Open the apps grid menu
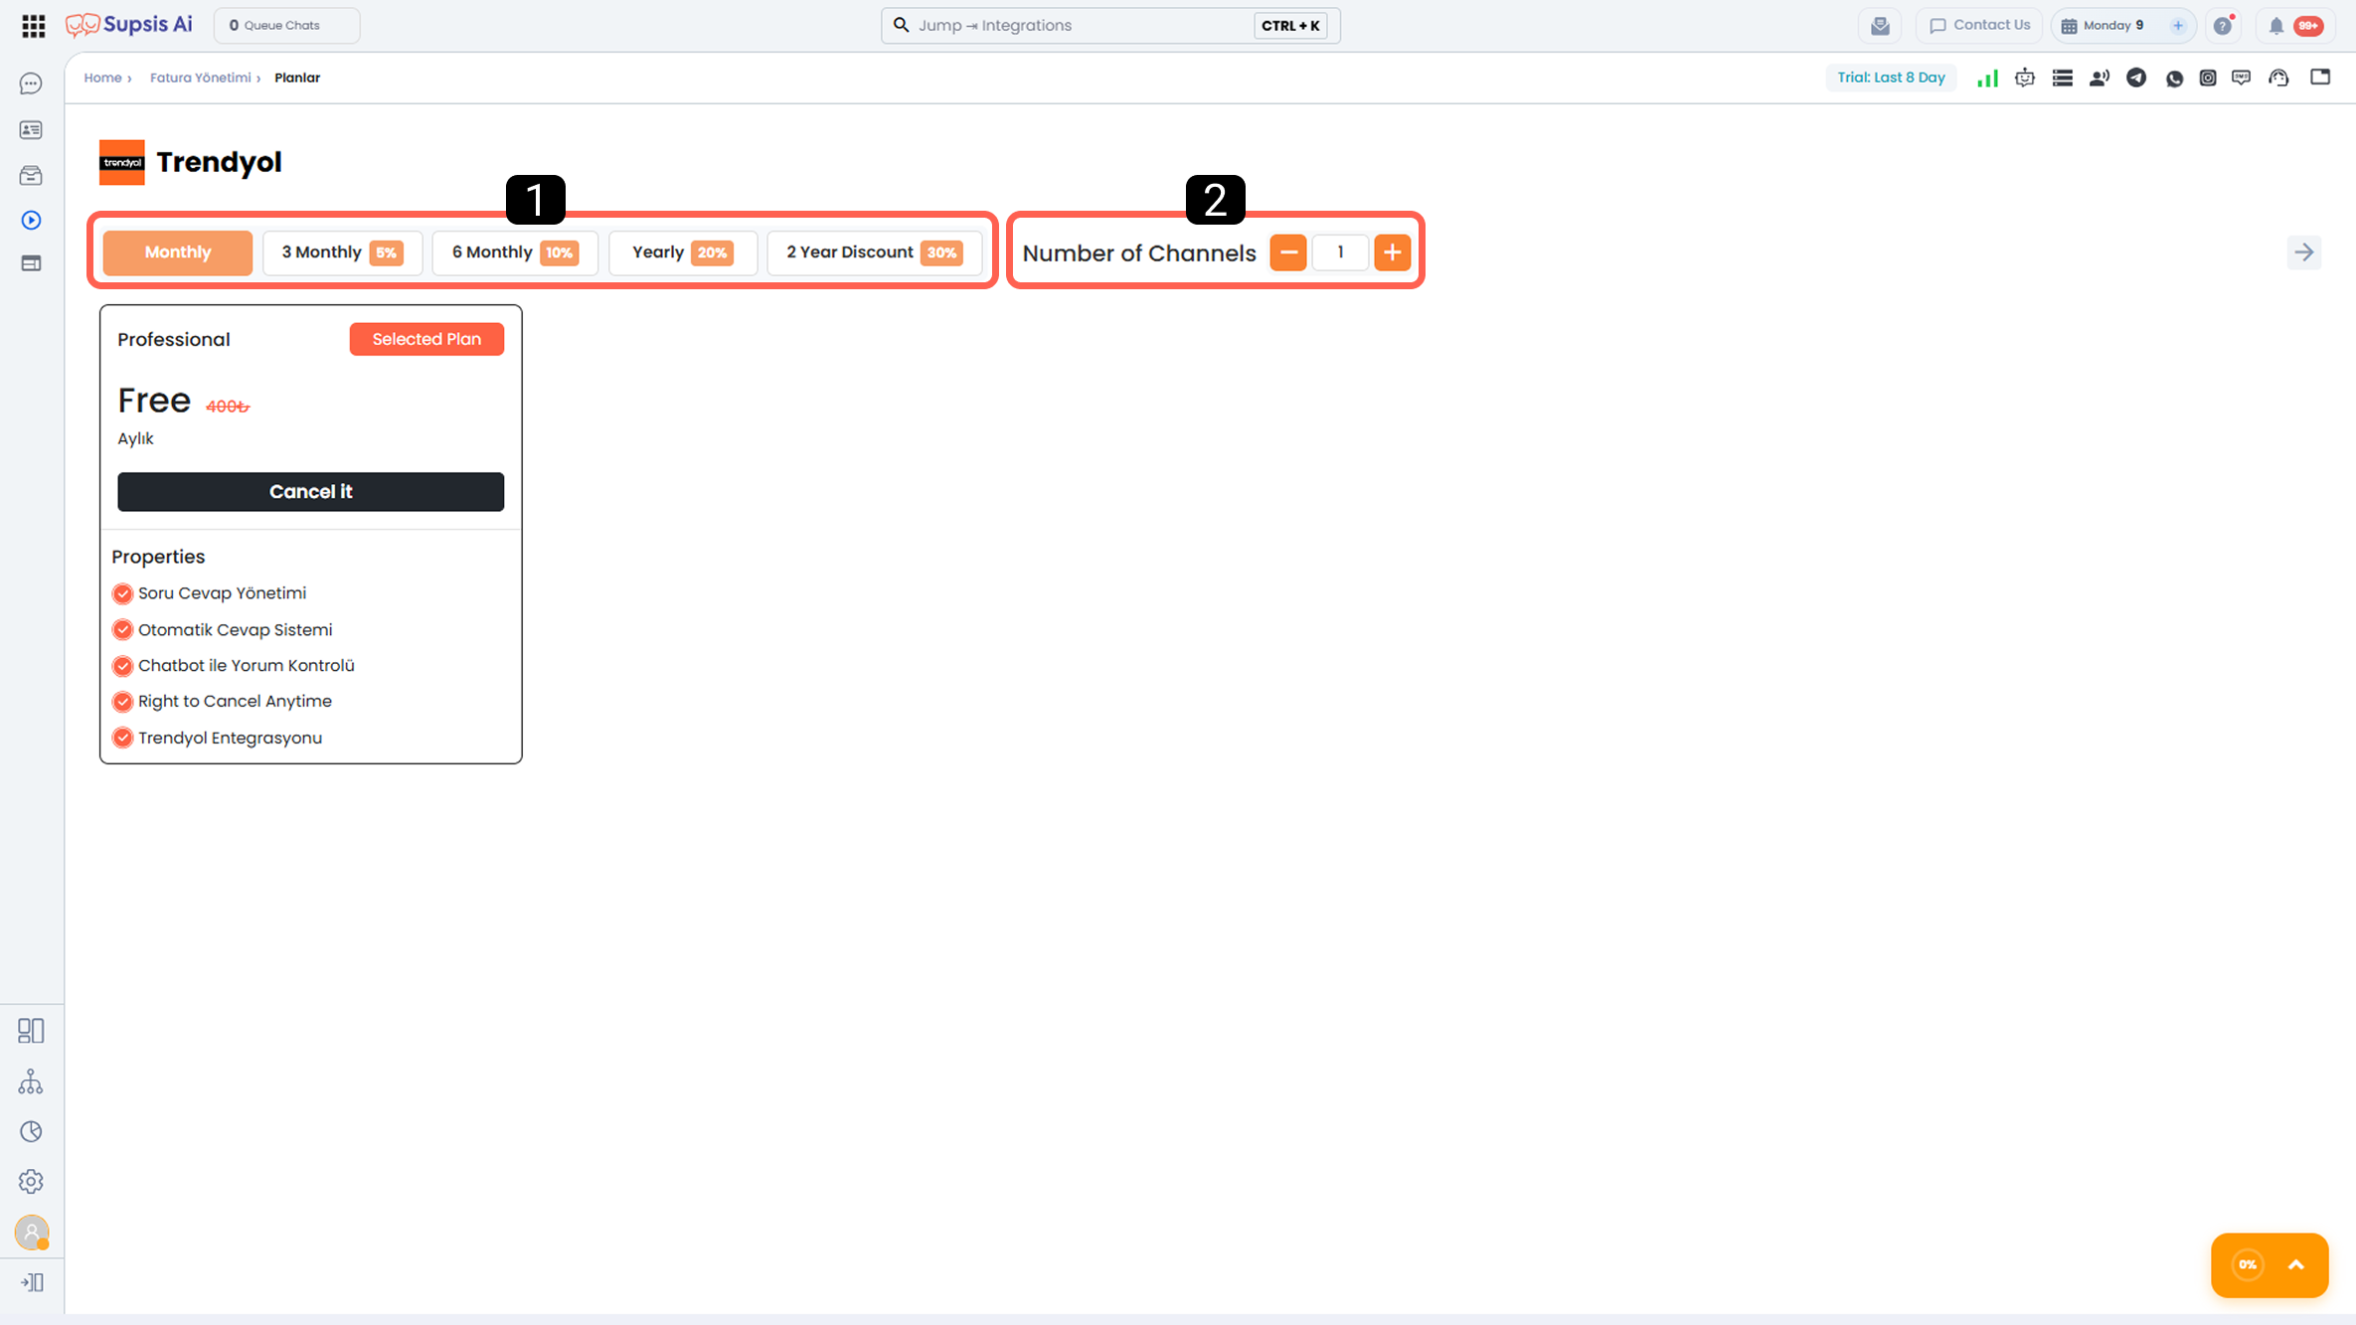Image resolution: width=2356 pixels, height=1325 pixels. pos(33,26)
